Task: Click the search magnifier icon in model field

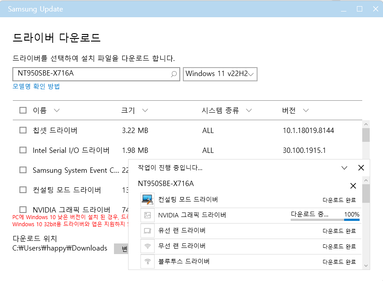Action: click(174, 74)
